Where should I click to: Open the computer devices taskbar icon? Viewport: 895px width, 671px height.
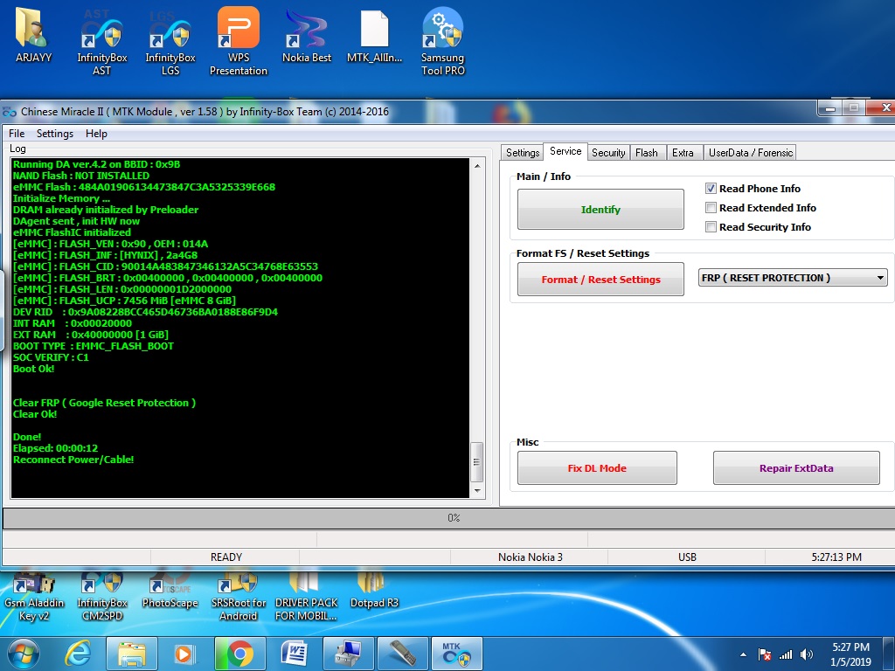click(348, 654)
